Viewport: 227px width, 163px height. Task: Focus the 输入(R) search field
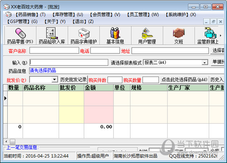pos(69,63)
